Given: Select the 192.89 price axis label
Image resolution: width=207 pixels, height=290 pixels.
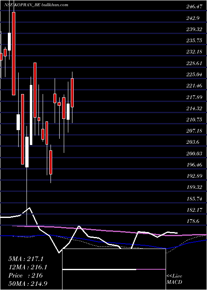Looking at the screenshot, I should pyautogui.click(x=194, y=176).
